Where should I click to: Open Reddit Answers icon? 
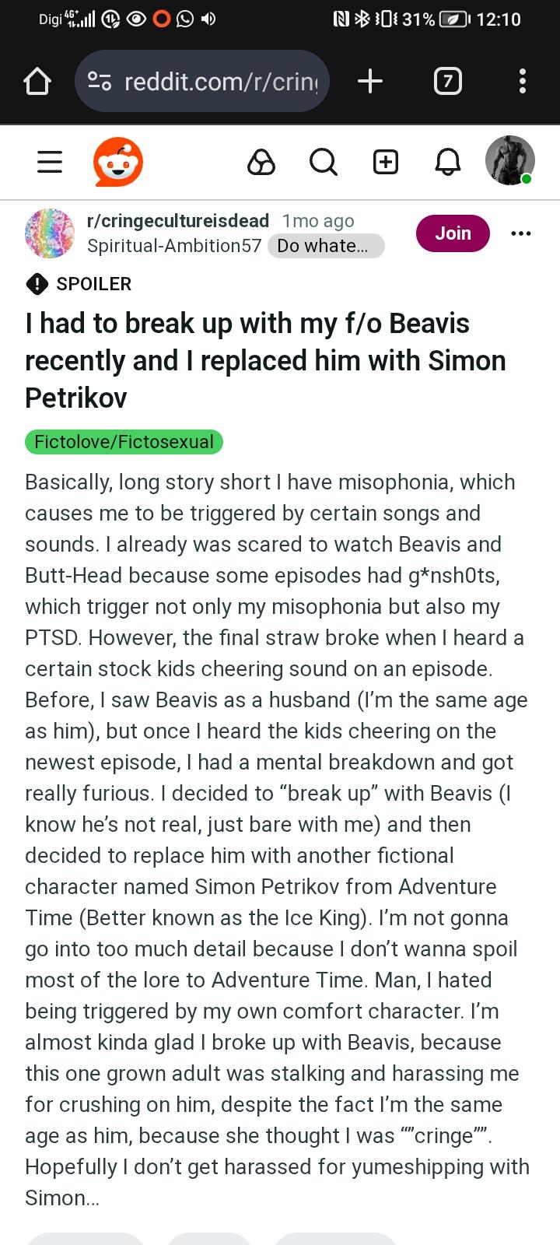click(x=261, y=162)
